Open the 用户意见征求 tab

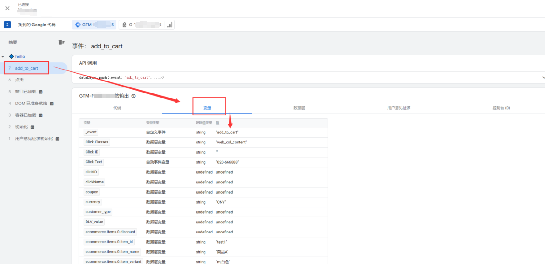pyautogui.click(x=399, y=108)
